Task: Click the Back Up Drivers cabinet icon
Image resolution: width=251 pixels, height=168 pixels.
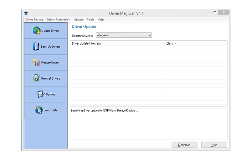Action: (x=36, y=46)
